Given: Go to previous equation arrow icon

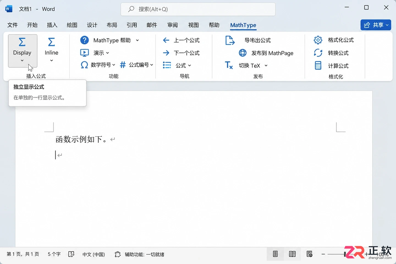Looking at the screenshot, I should (x=166, y=40).
